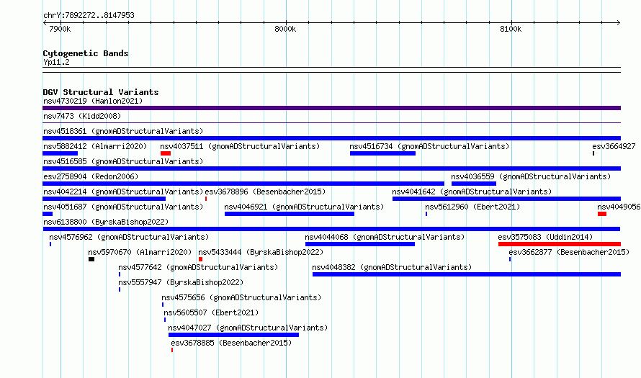Click the nsv6138800 full-width blue bar
Screen dimensions: 641x378
tap(331, 229)
